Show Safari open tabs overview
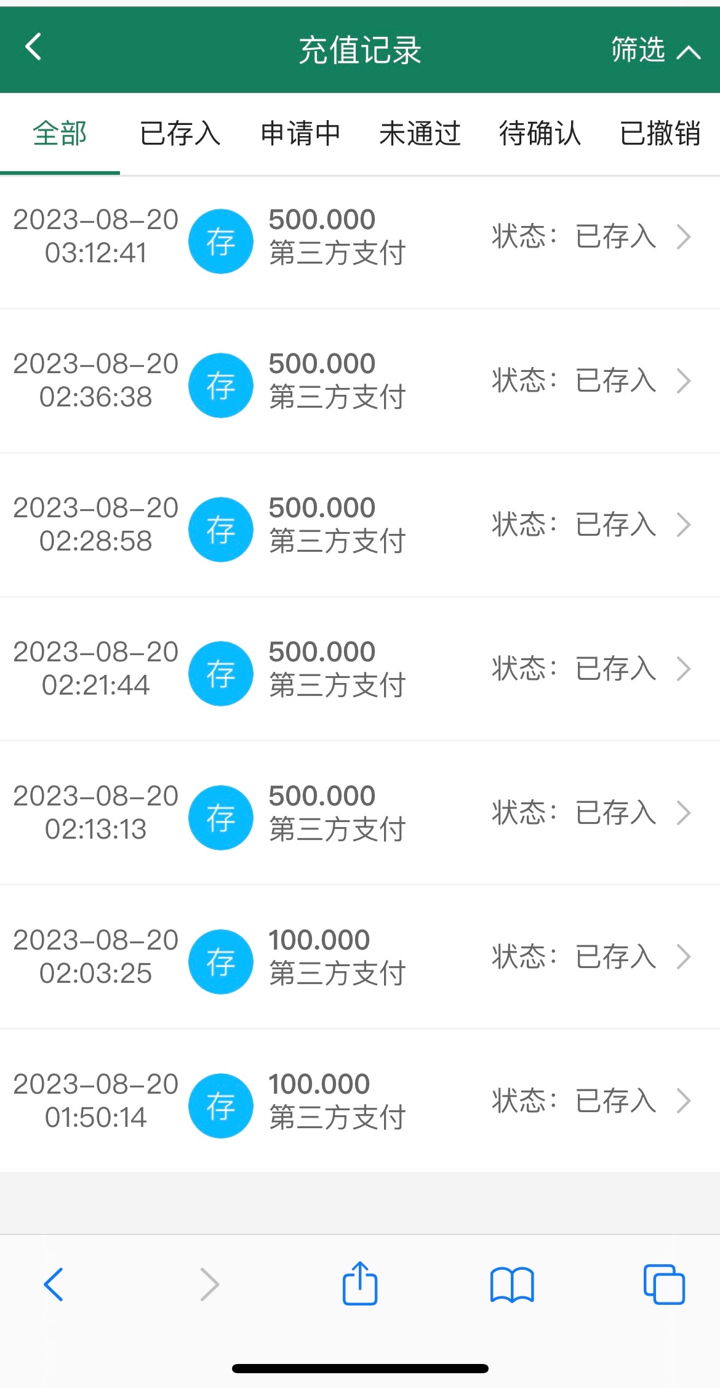 [x=664, y=1285]
